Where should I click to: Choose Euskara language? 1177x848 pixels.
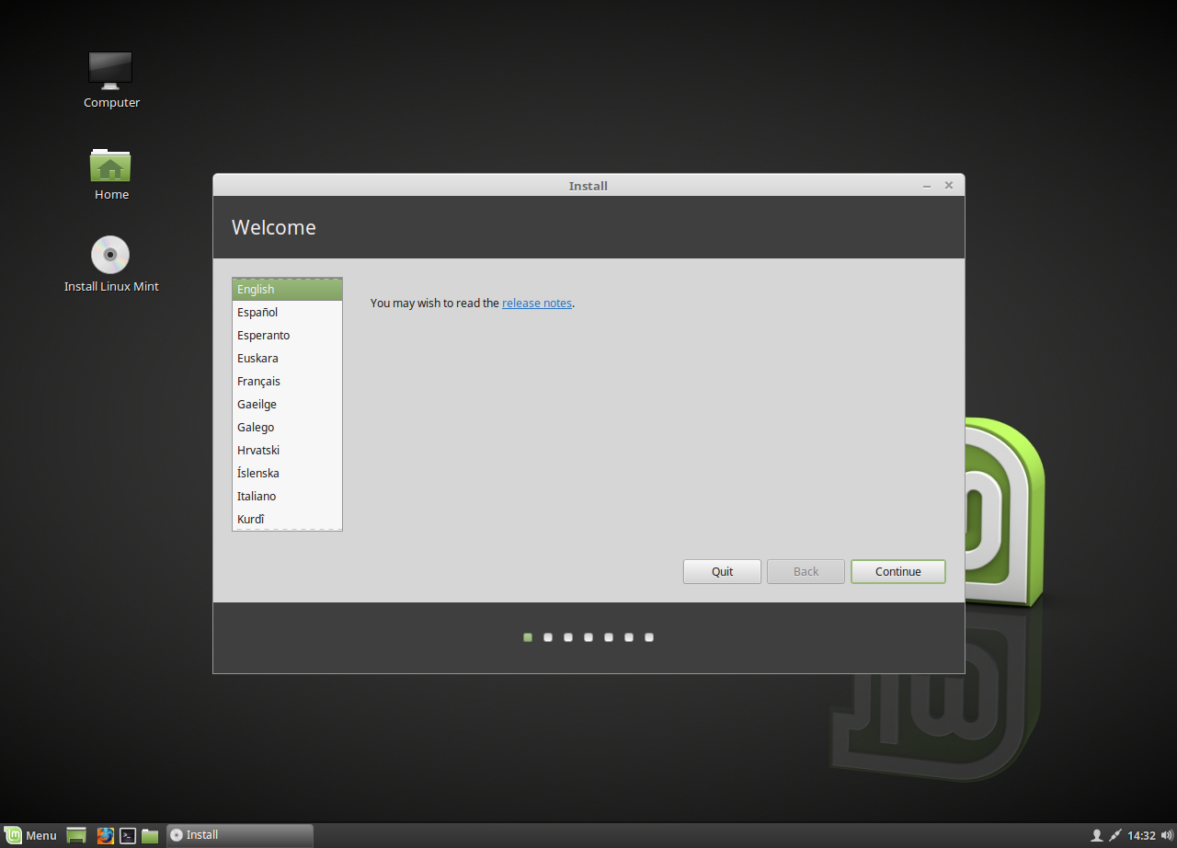[287, 358]
